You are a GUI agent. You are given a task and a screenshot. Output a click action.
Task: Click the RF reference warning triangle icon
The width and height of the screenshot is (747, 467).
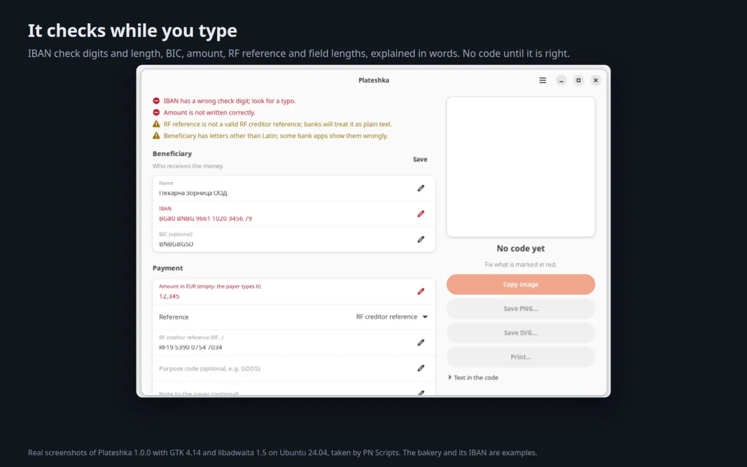156,124
